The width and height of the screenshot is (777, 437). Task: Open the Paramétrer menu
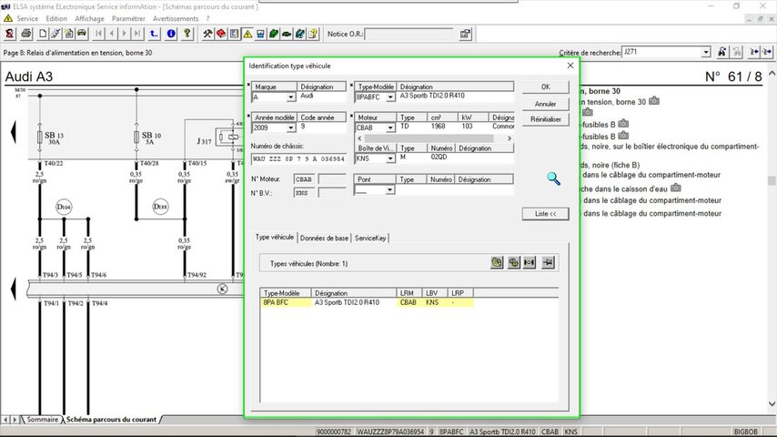coord(128,18)
